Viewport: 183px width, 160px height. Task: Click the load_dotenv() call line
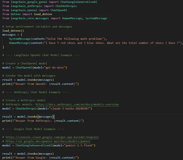point(13,31)
